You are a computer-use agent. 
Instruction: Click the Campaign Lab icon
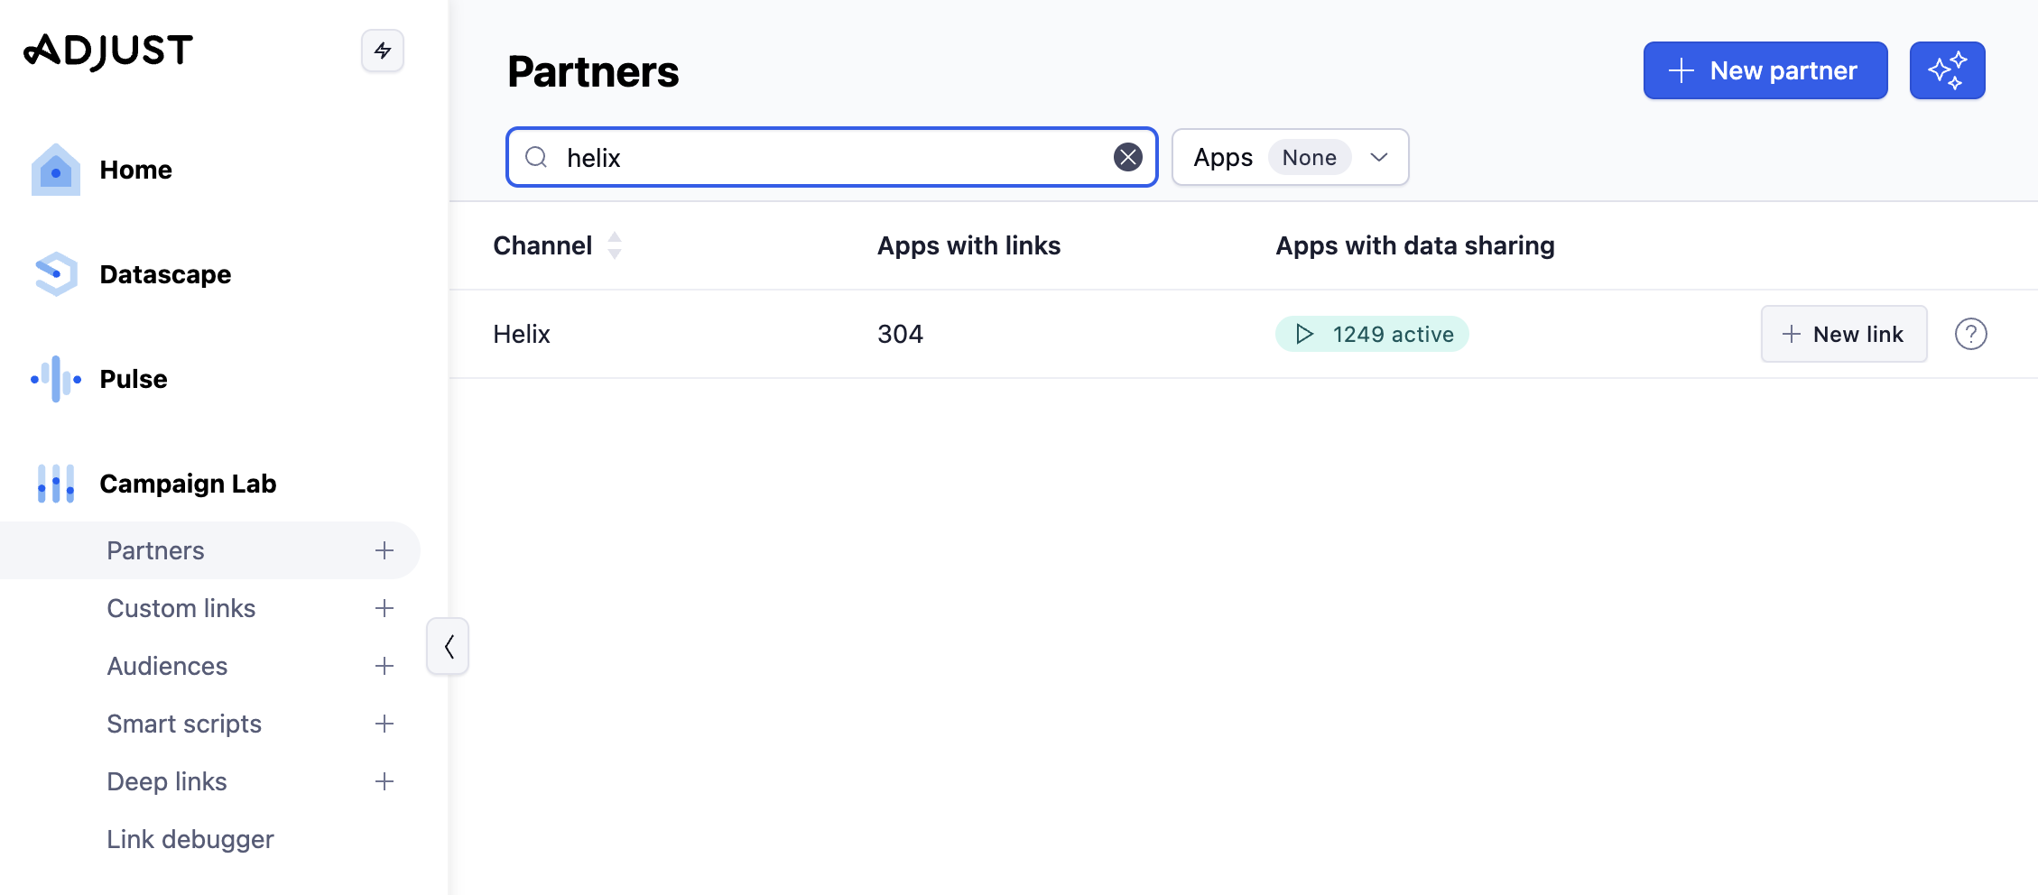(x=56, y=484)
